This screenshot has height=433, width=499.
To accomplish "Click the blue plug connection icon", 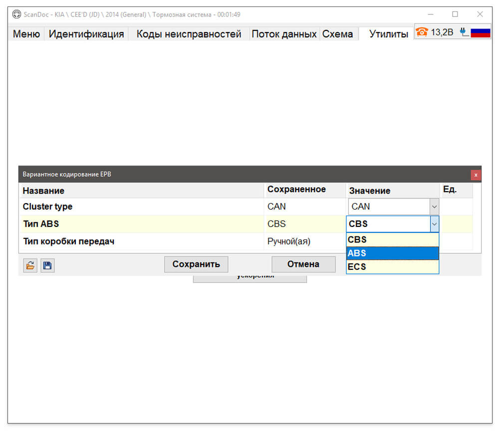I will pyautogui.click(x=464, y=32).
